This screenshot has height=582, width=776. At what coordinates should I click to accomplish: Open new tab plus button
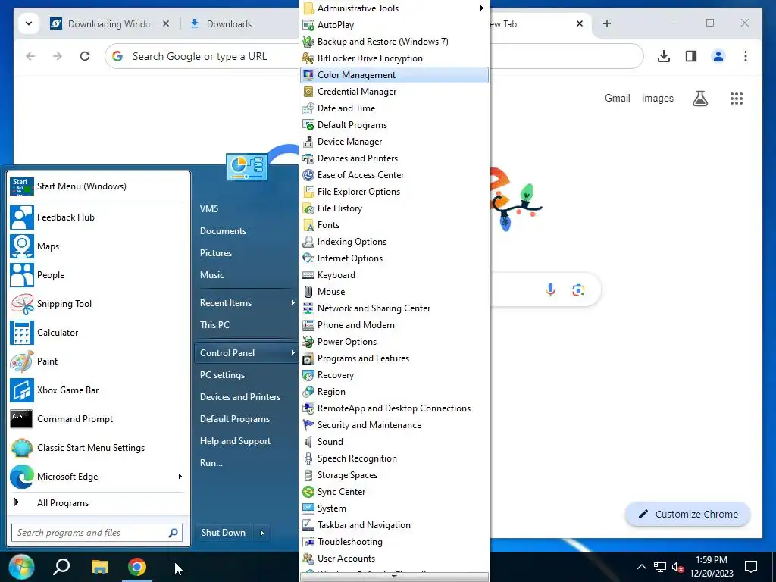click(x=607, y=23)
